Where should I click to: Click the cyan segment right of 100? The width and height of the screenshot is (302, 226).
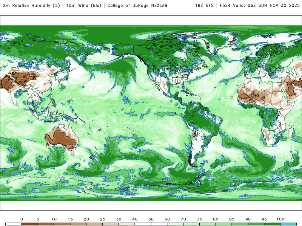coord(288,224)
